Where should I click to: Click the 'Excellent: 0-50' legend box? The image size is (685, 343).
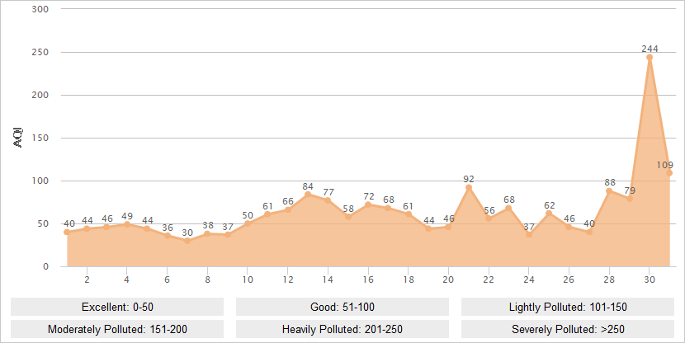(117, 307)
